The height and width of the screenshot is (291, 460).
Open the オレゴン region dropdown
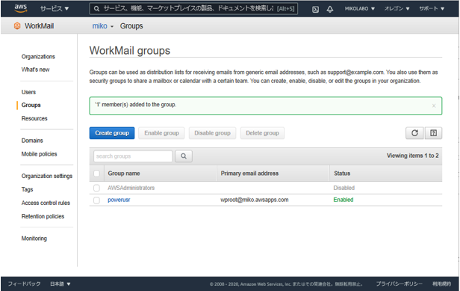tap(397, 8)
